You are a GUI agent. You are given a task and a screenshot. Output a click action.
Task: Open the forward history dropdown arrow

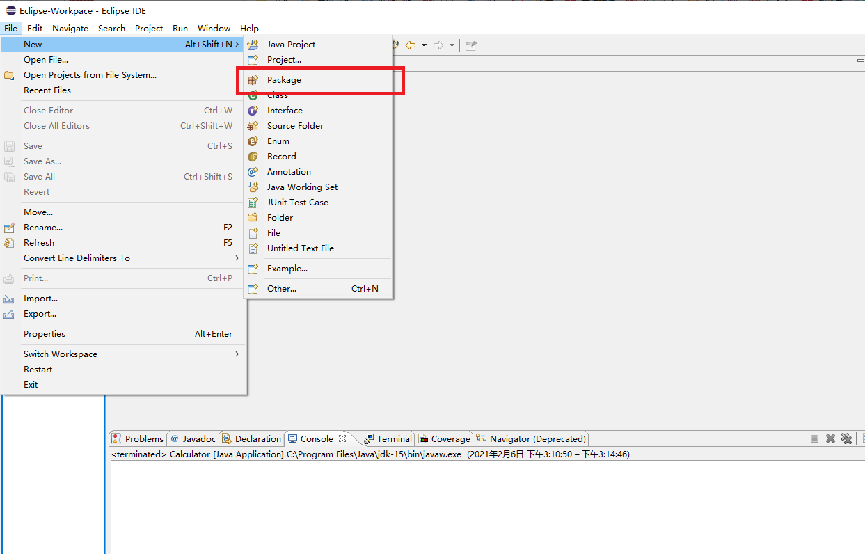point(452,45)
